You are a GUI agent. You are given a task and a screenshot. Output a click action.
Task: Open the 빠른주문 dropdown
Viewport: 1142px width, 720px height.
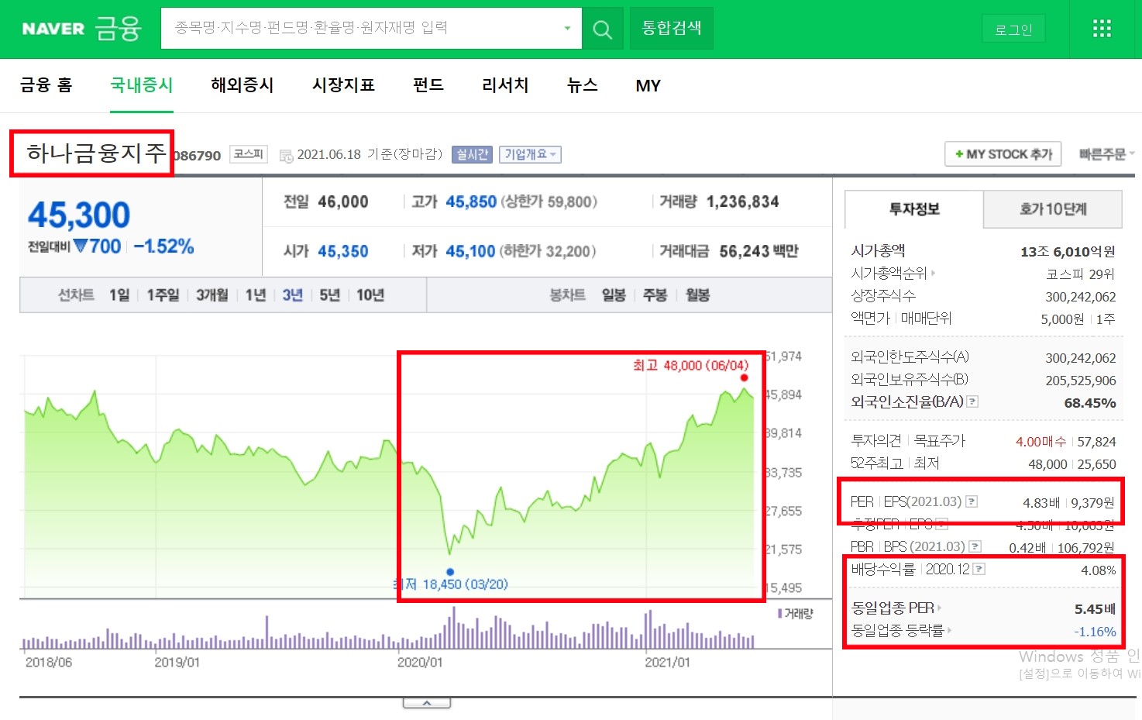coord(1106,153)
